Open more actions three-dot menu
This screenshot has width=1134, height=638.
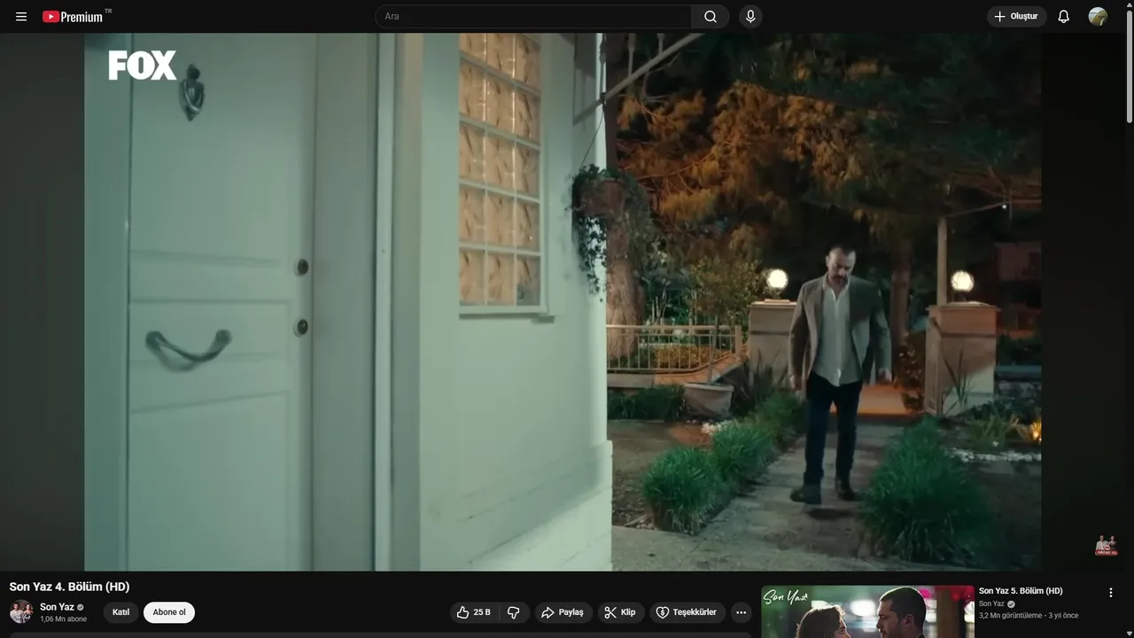point(742,612)
